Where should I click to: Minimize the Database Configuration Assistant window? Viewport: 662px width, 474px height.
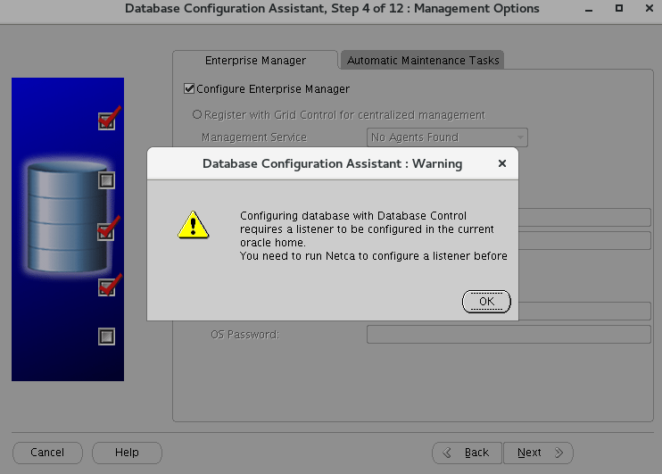pos(589,8)
